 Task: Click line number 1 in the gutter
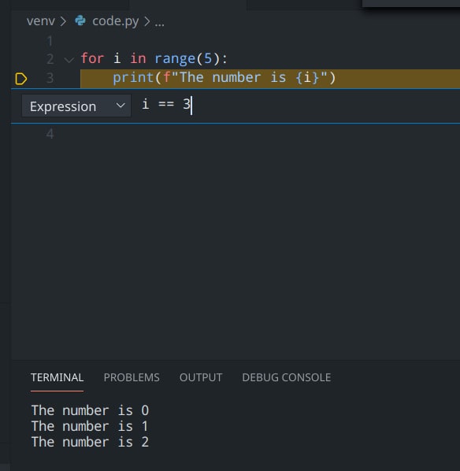50,41
